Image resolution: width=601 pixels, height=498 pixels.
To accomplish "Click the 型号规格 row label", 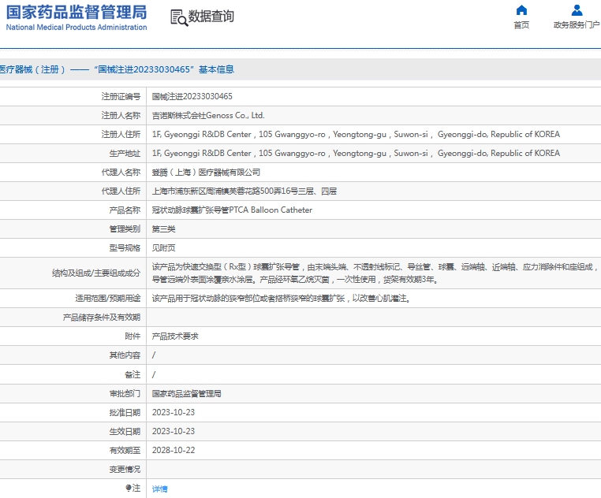I will (x=125, y=248).
